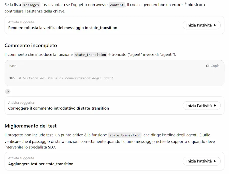Click the curly braces icon below the code block
229x174 pixels.
tap(8, 91)
